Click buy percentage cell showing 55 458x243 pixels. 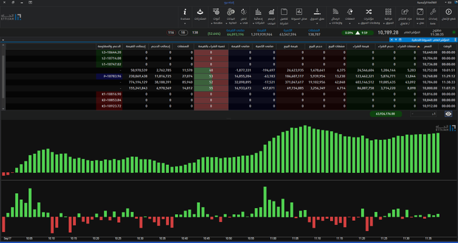pos(211,88)
